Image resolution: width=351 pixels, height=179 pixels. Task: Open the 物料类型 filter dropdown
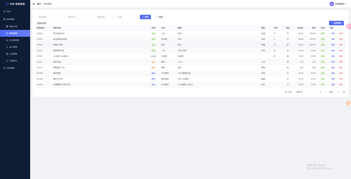tap(105, 17)
